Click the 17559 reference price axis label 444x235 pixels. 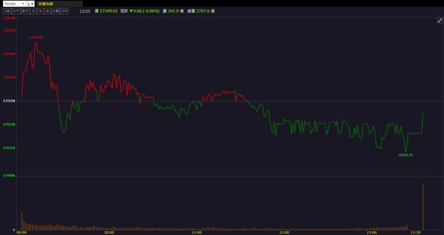pyautogui.click(x=9, y=101)
